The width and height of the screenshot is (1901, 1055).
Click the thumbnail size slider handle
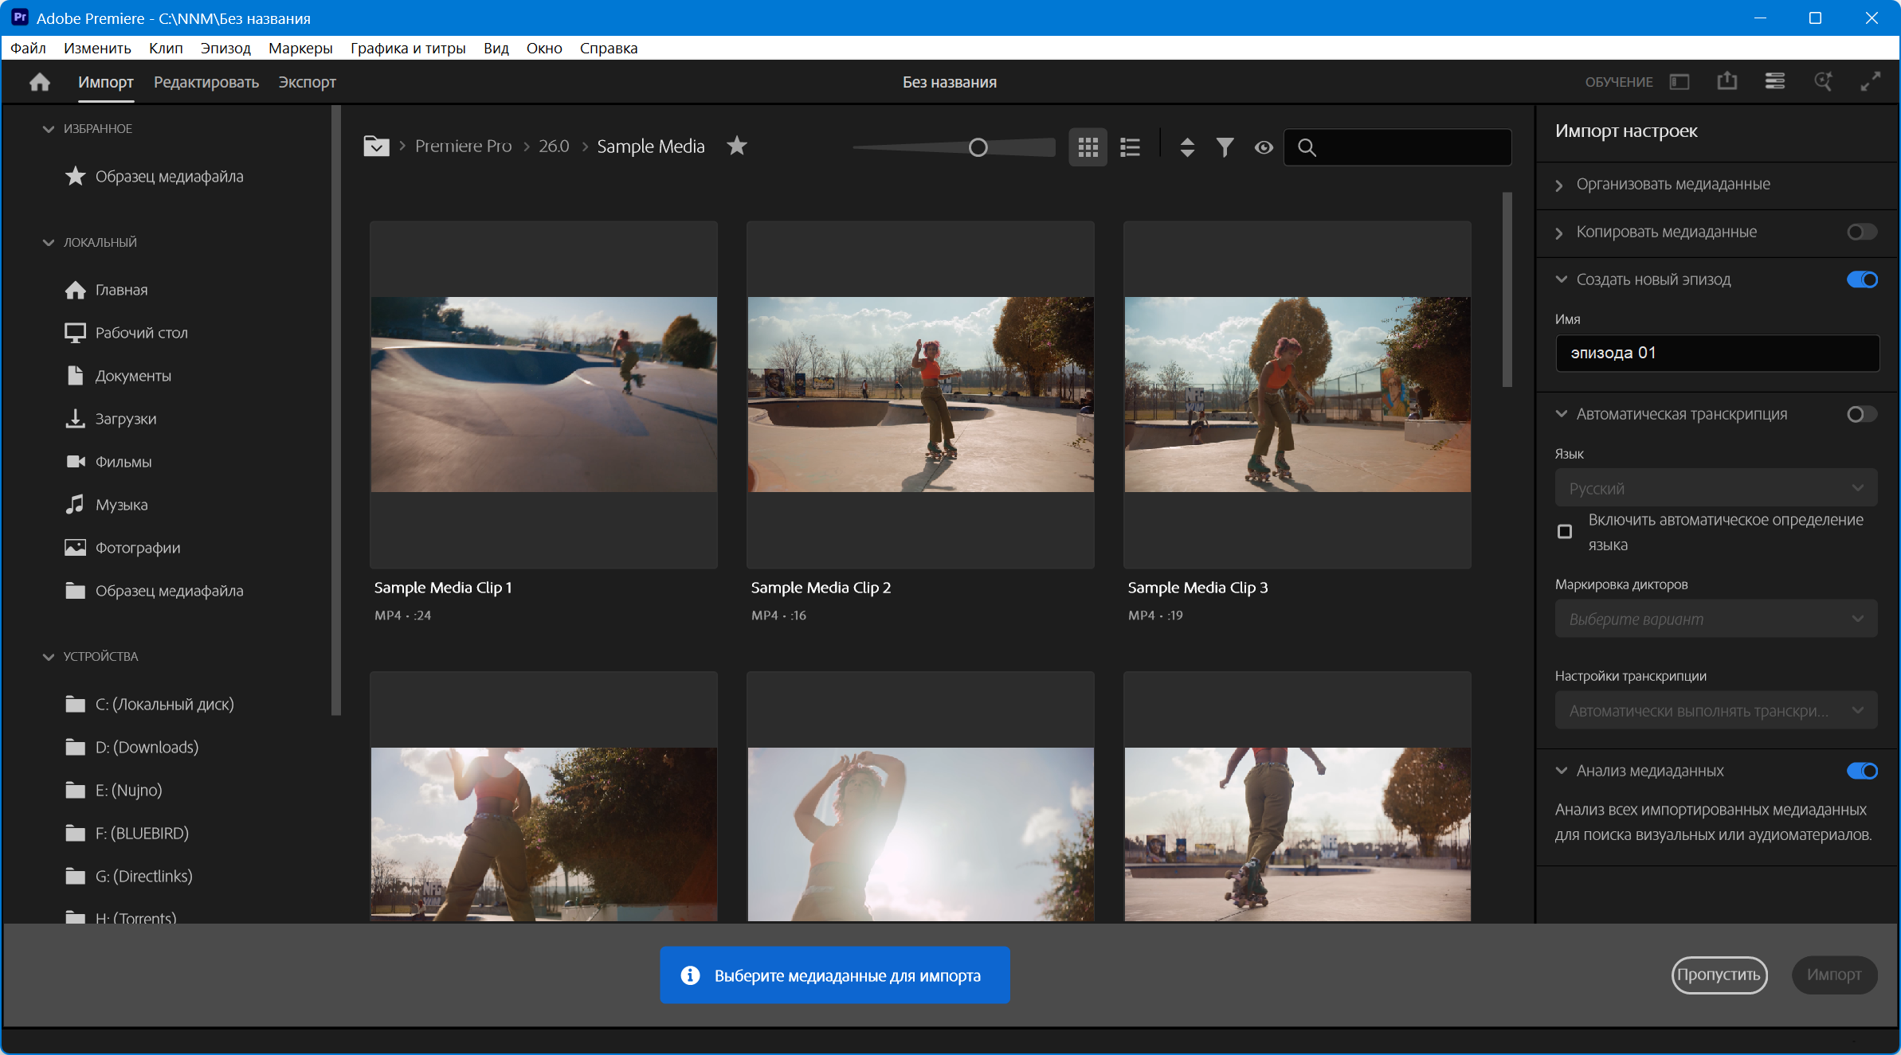978,147
